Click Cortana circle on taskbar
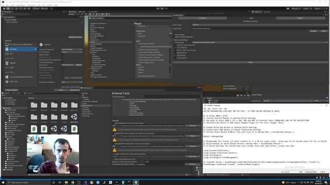The height and width of the screenshot is (185, 330). pyautogui.click(x=54, y=182)
